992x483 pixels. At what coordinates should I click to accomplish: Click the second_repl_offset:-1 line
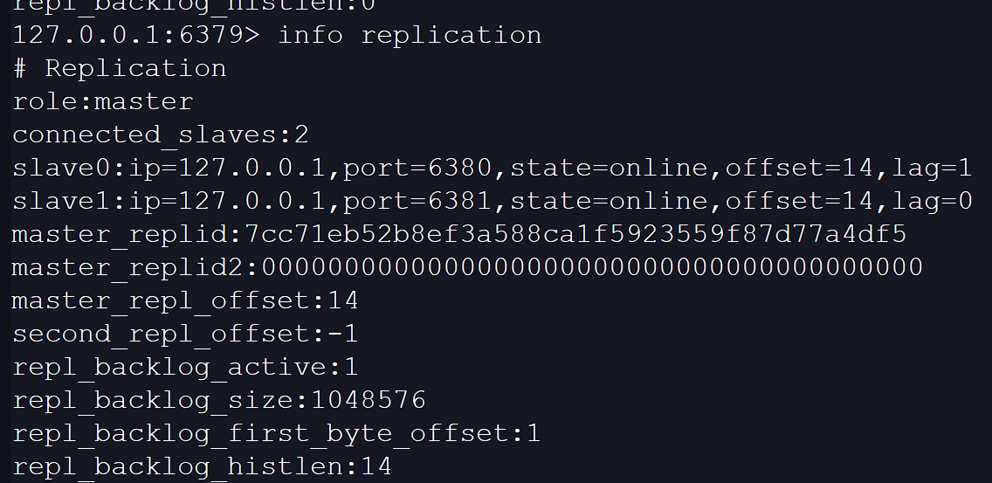(x=185, y=335)
